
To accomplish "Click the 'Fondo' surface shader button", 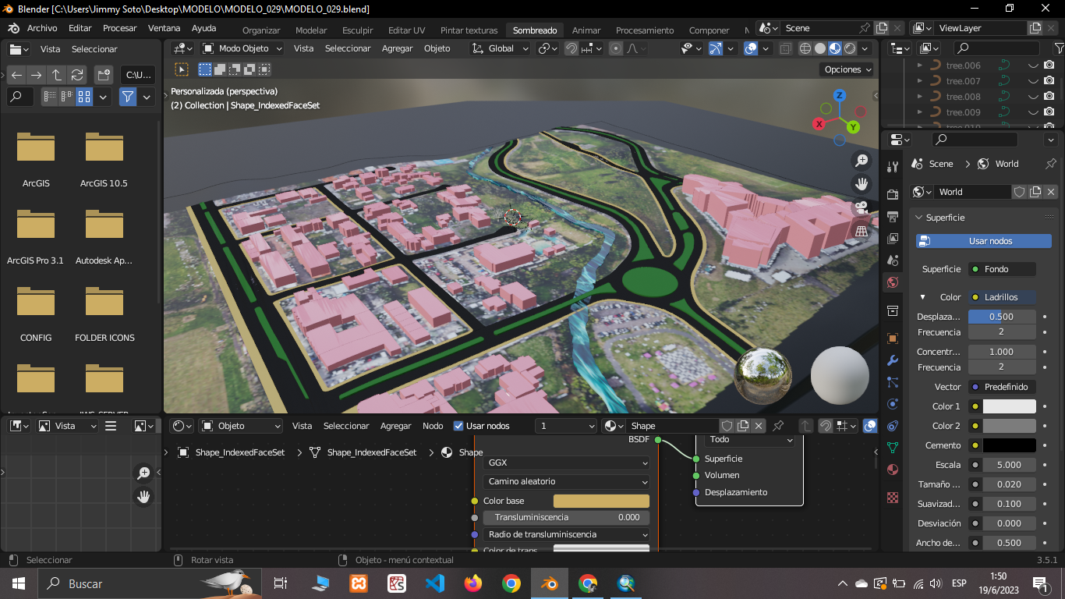I will (1002, 269).
